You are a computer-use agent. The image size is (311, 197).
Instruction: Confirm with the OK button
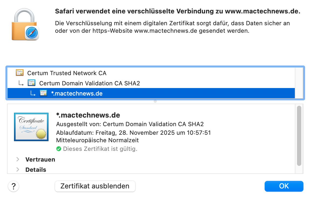click(284, 186)
